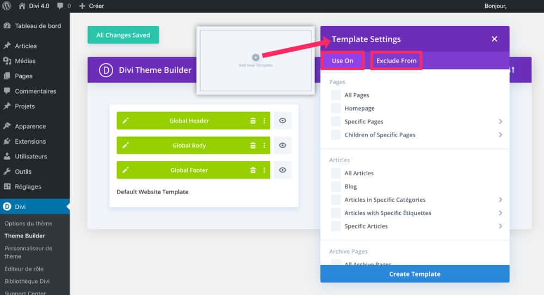Open the Divi 4.0 site home link
The height and width of the screenshot is (295, 544).
click(34, 6)
